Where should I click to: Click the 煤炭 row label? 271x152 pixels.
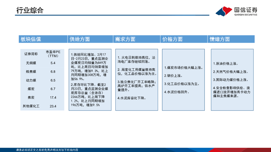click(x=31, y=89)
